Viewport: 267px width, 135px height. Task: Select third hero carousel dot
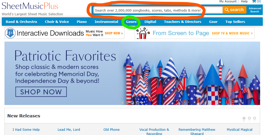137,103
